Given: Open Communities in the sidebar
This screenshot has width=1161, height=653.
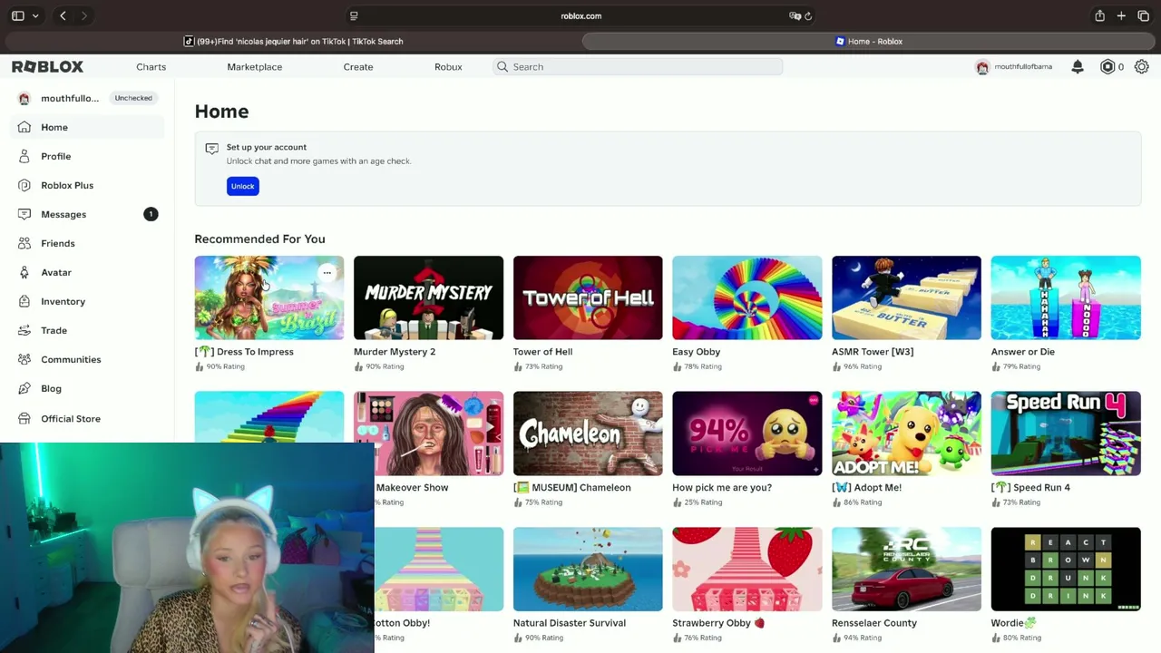Looking at the screenshot, I should coord(87,359).
